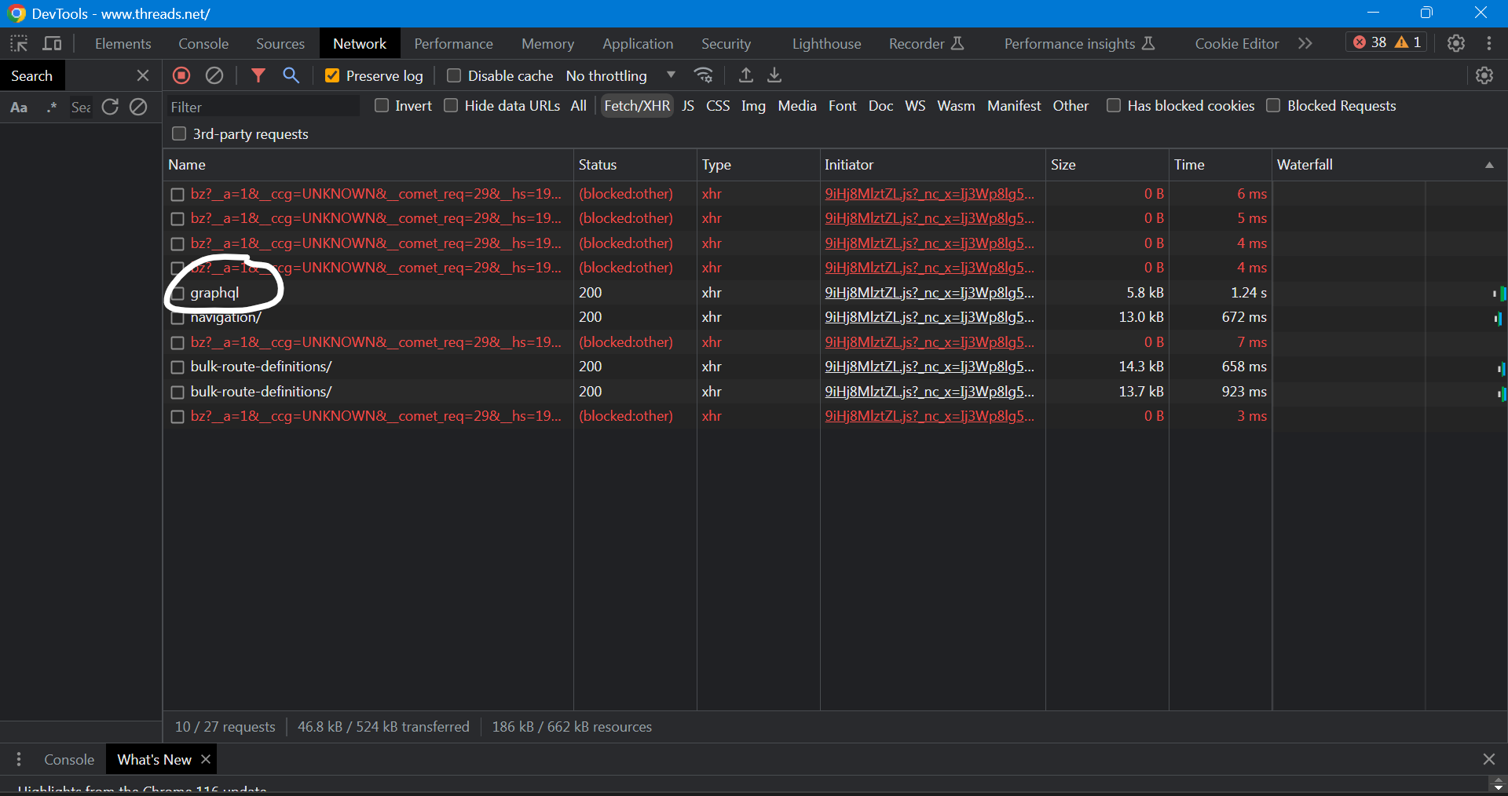Click the navigation/ request initiator link
The width and height of the screenshot is (1508, 796).
pyautogui.click(x=928, y=317)
